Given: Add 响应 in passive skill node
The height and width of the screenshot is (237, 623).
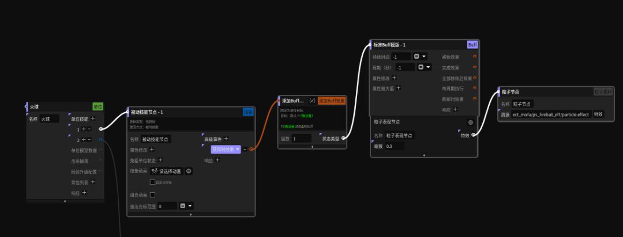Looking at the screenshot, I should pyautogui.click(x=217, y=160).
